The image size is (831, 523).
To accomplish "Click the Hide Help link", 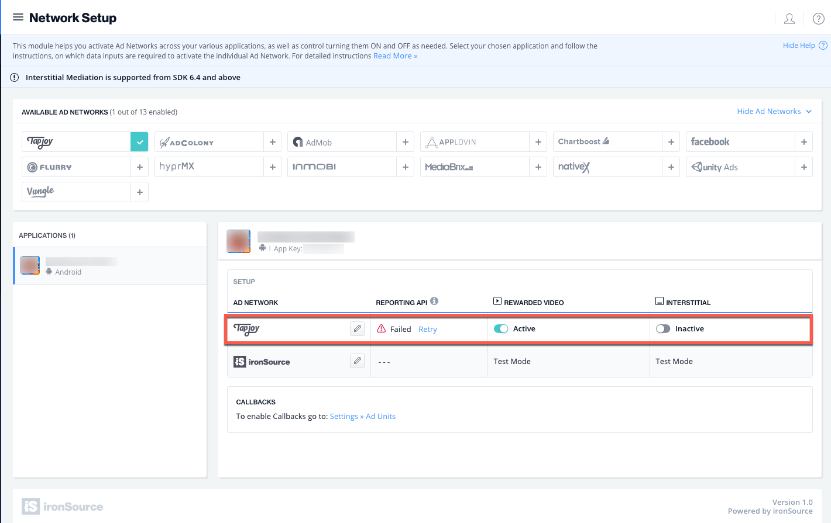I will pos(798,46).
